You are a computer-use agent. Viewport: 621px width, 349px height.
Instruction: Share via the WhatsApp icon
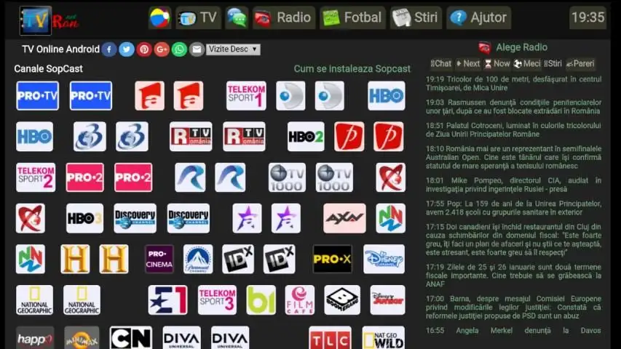(x=179, y=49)
